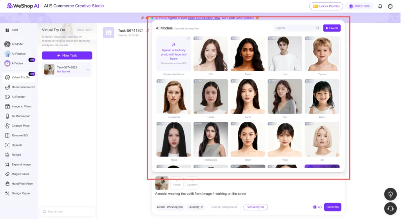Open the AI Model tool

pos(14,44)
